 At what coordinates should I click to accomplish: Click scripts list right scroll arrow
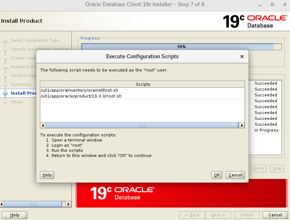[242, 125]
